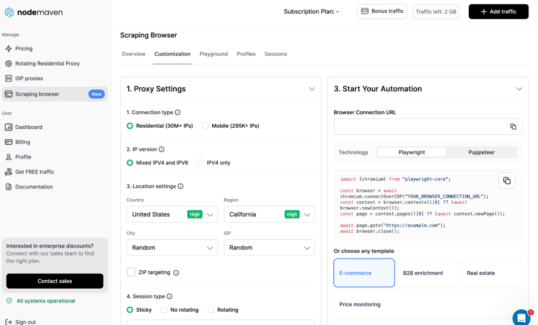Screen dimensions: 538x325
Task: Click the Location settings info icon
Action: coord(180,186)
